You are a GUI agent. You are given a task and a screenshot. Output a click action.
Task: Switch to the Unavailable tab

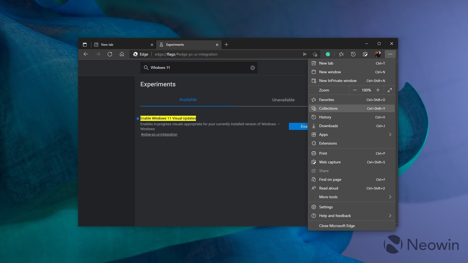tap(283, 100)
